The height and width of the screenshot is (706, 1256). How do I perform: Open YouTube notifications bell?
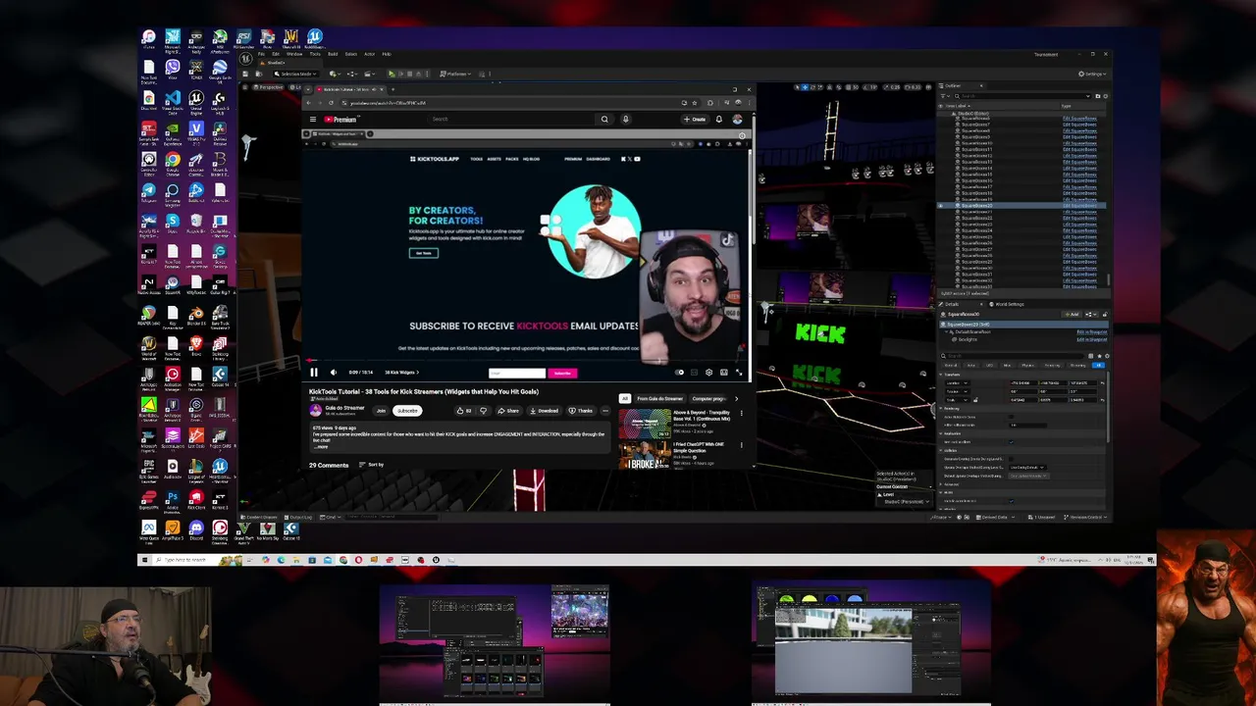[718, 119]
